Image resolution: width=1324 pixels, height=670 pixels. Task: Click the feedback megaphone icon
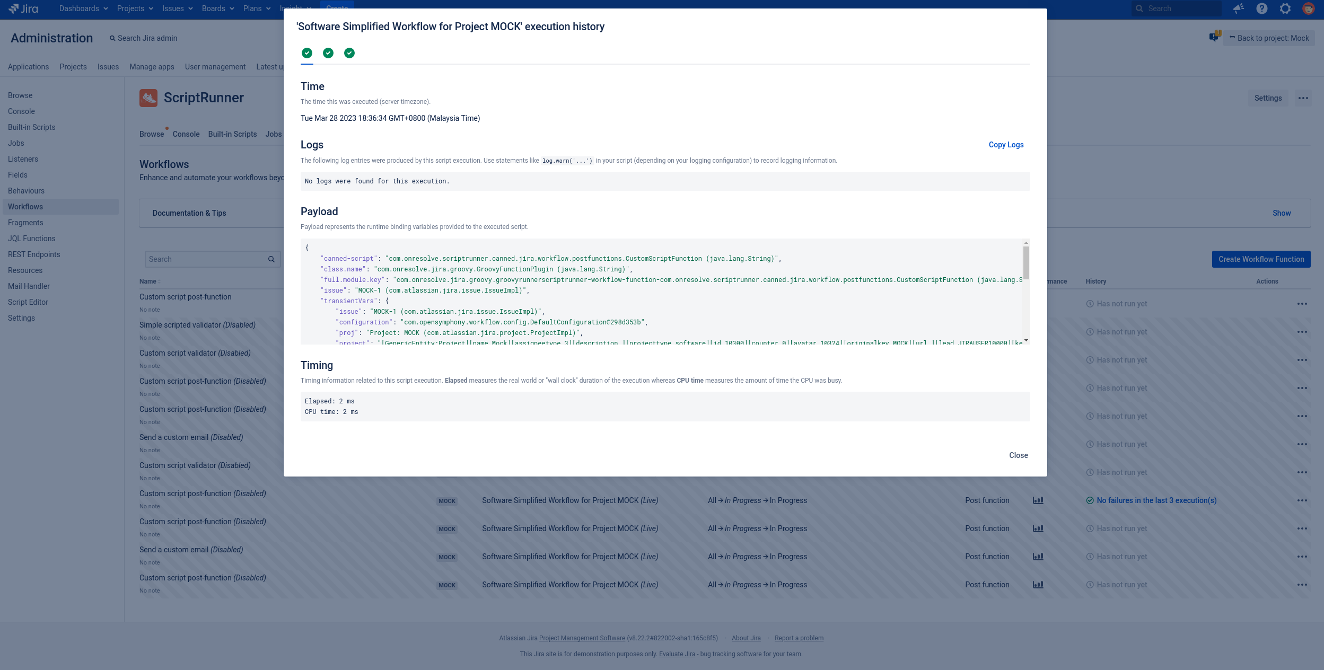[x=1239, y=8]
